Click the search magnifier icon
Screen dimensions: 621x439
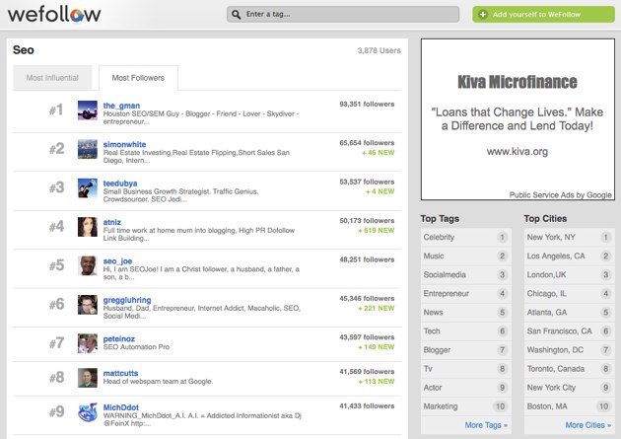[236, 15]
